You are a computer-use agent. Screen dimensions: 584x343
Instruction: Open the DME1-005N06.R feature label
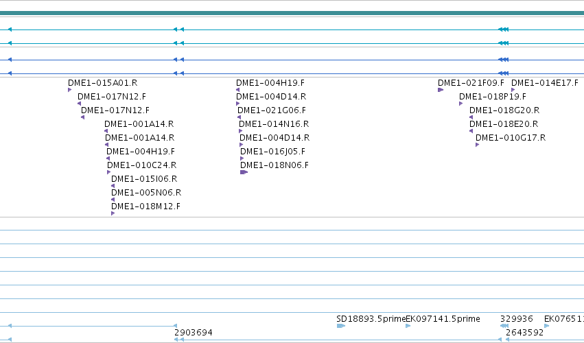[146, 193]
